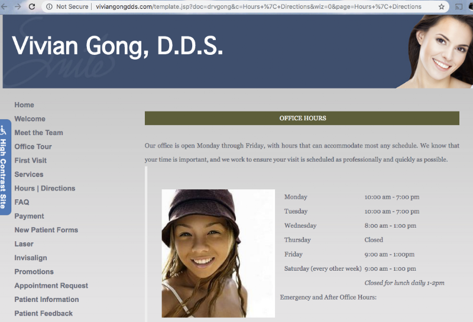Click the Not Secure info icon
This screenshot has width=473, height=322.
49,6
